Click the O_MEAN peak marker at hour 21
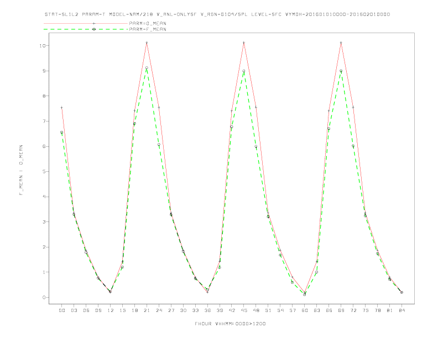Image resolution: width=438 pixels, height=338 pixels. tap(147, 43)
